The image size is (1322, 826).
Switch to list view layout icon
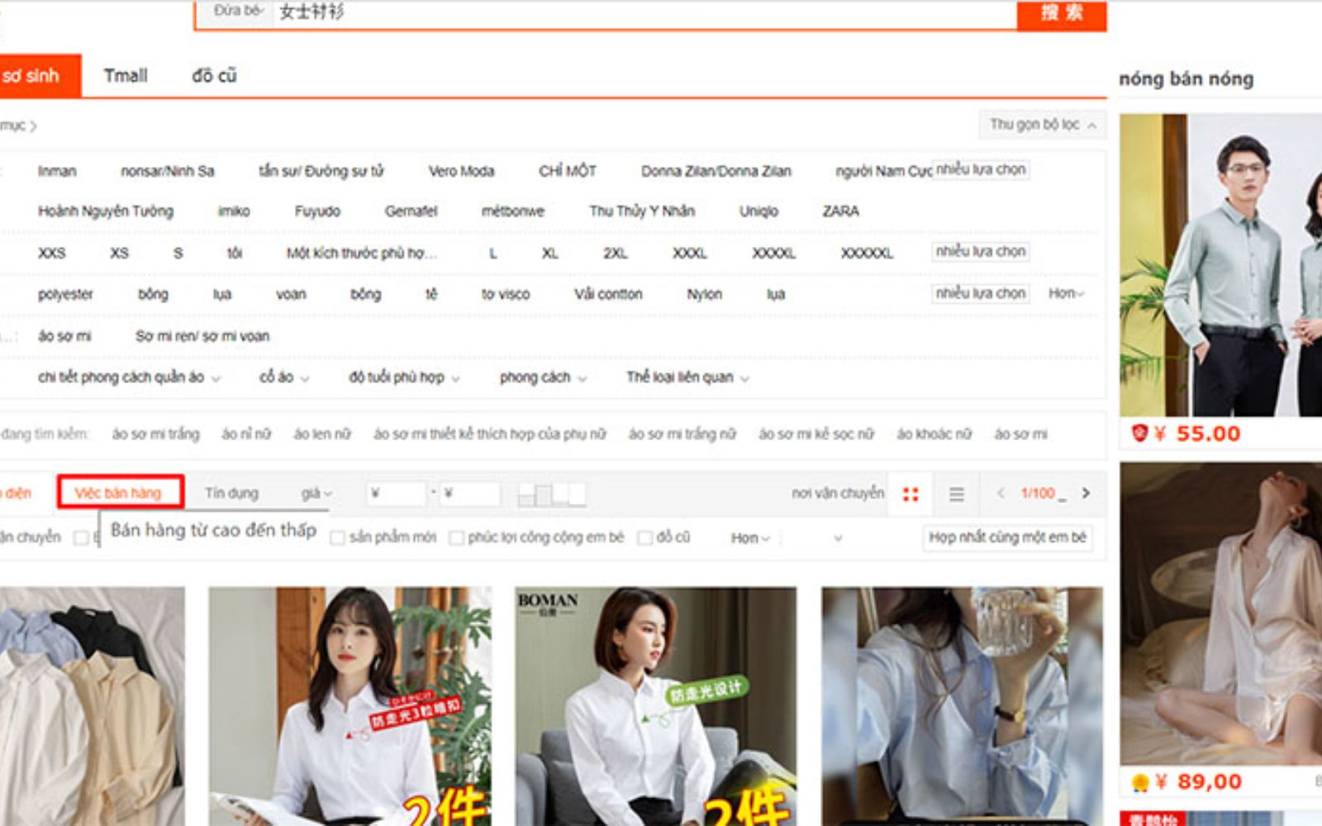click(x=956, y=494)
